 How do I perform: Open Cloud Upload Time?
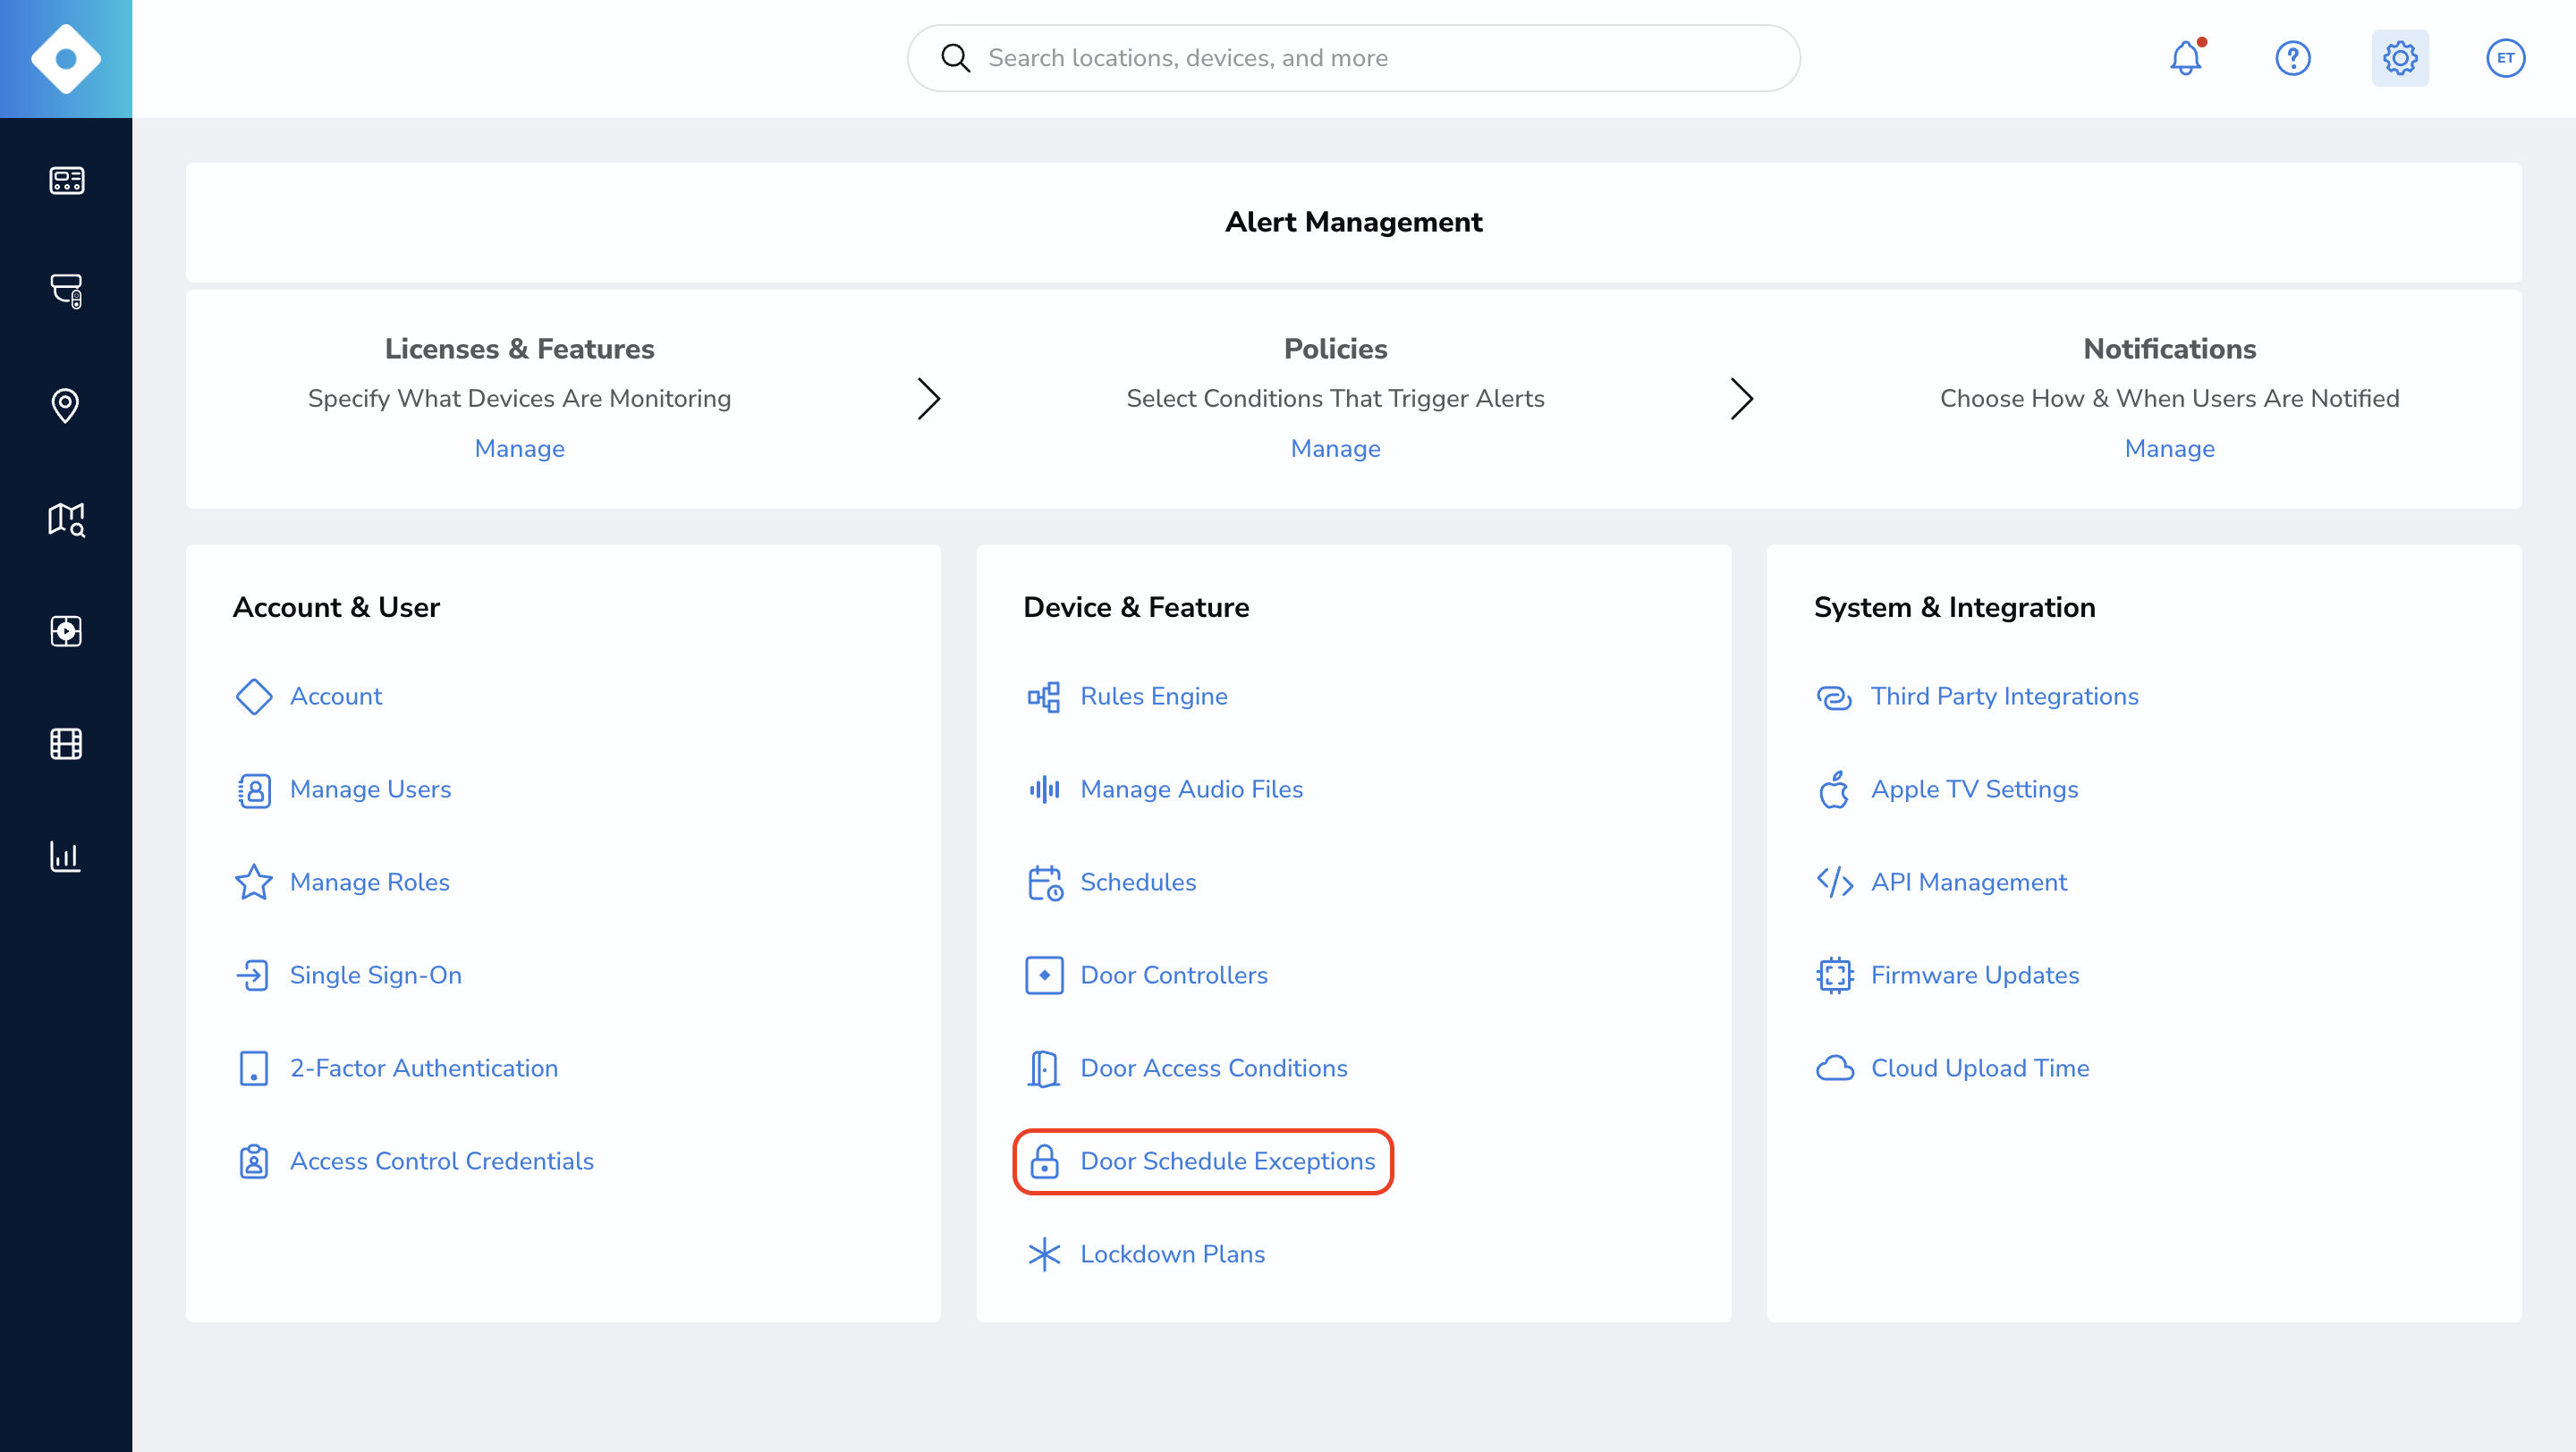[1980, 1068]
